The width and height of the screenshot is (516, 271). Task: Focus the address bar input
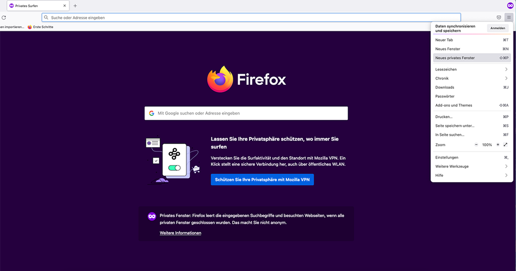point(251,18)
